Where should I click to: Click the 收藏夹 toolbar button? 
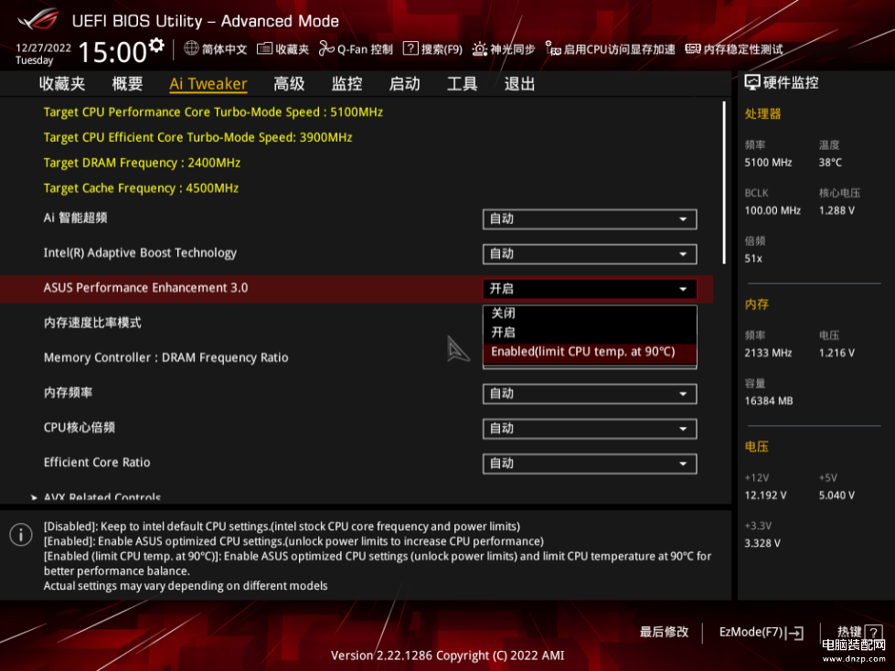[x=283, y=49]
